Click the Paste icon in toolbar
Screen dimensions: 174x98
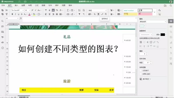2,14
